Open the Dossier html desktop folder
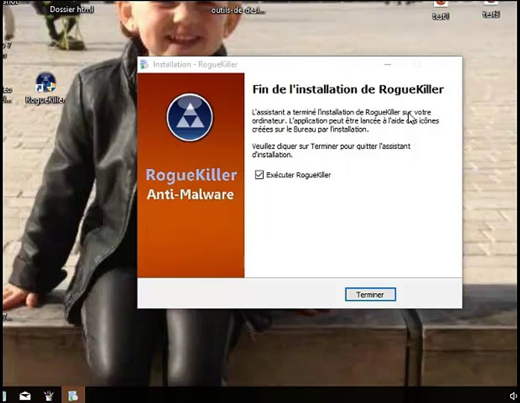 click(x=72, y=10)
